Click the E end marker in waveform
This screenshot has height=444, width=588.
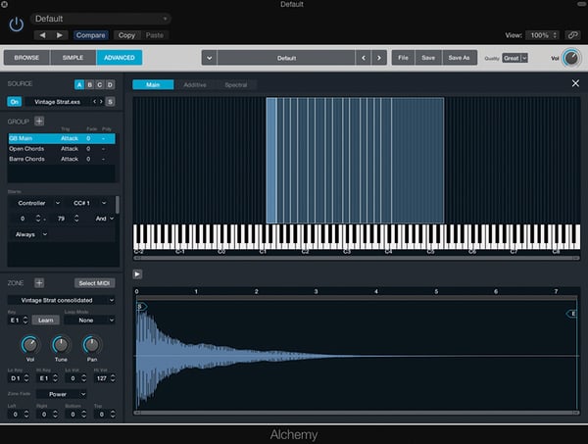click(571, 314)
